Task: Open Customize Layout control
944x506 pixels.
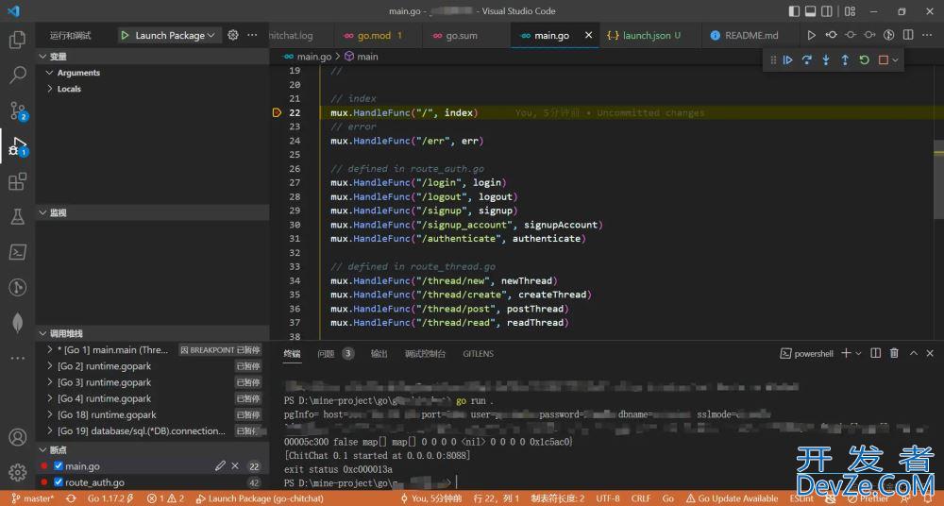Action: [851, 10]
